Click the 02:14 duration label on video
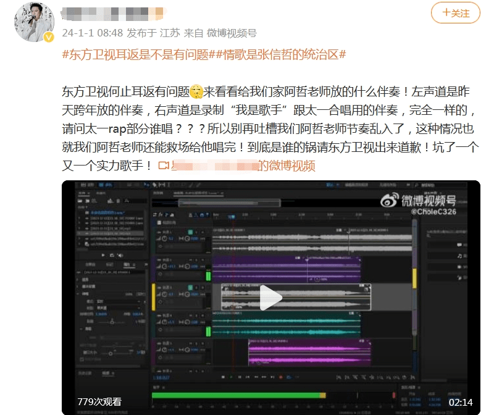The width and height of the screenshot is (494, 415). 460,402
